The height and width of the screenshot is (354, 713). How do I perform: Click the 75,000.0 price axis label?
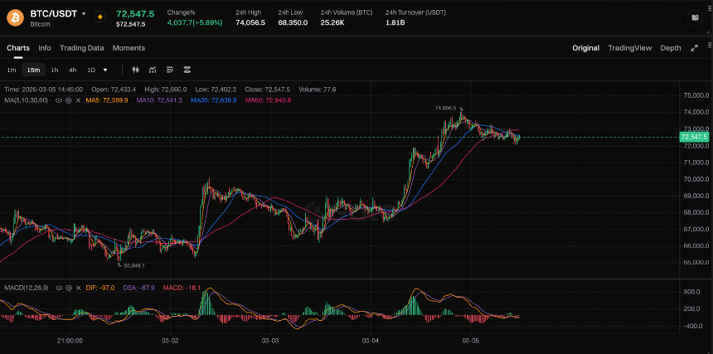click(696, 95)
